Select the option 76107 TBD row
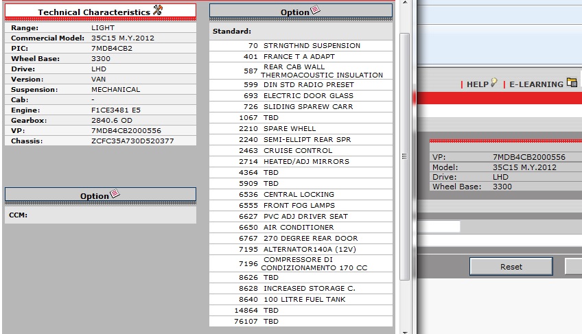The height and width of the screenshot is (334, 582). pos(301,322)
